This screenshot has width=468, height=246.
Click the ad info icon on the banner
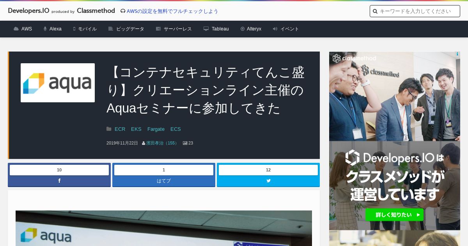pos(457,54)
